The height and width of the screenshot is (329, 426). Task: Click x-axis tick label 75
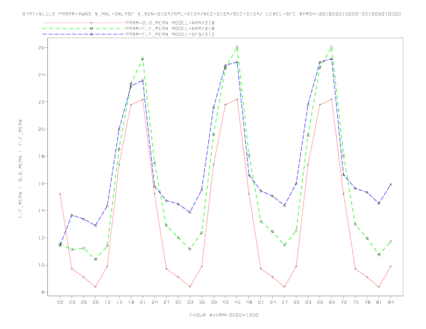tap(356, 302)
